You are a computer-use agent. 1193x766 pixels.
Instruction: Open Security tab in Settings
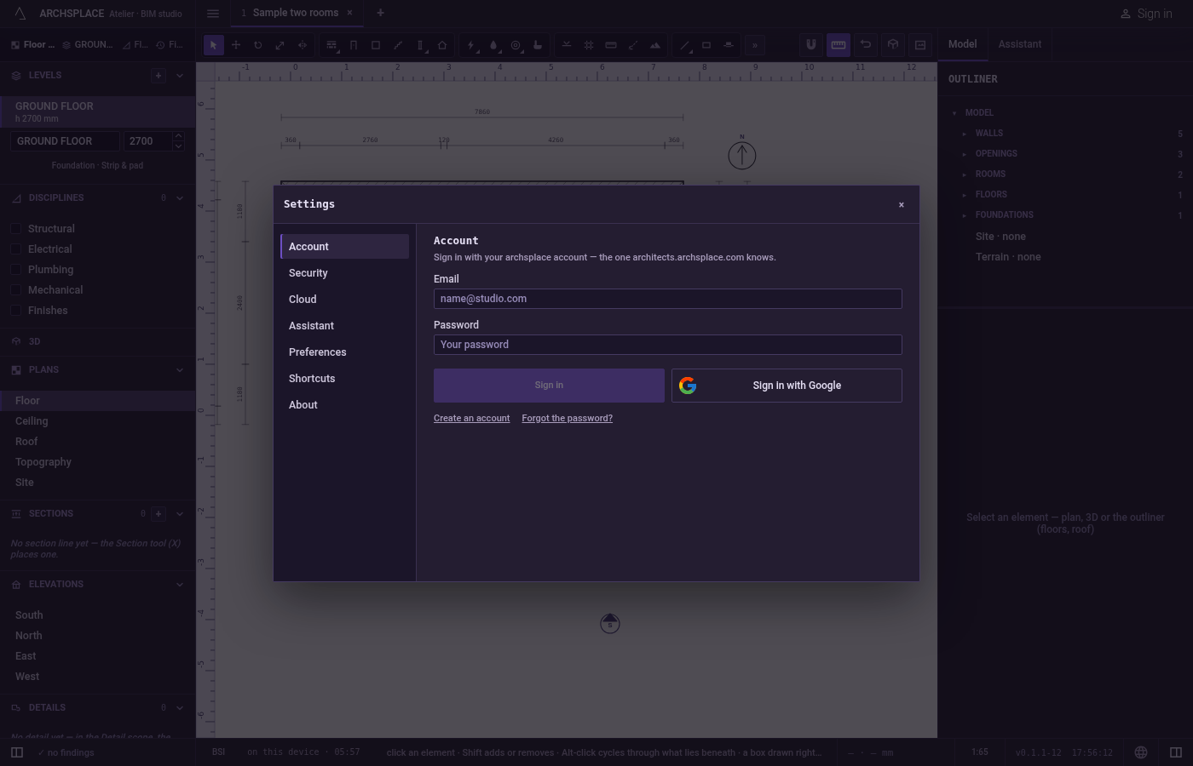coord(344,273)
